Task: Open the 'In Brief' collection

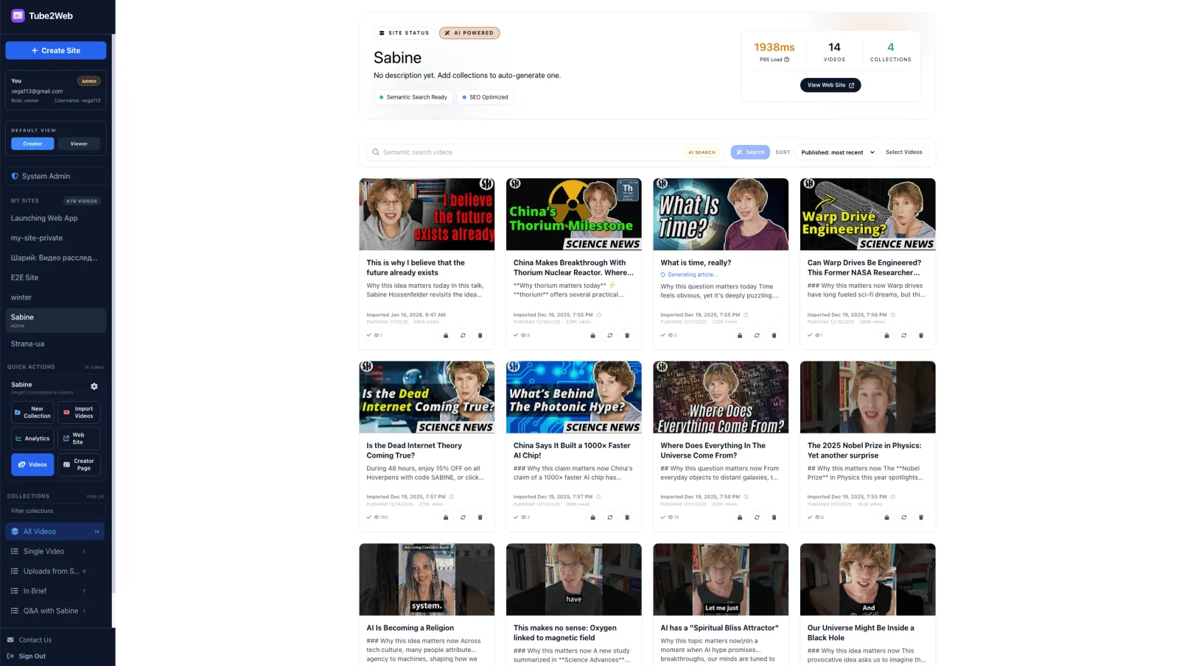Action: [x=35, y=591]
